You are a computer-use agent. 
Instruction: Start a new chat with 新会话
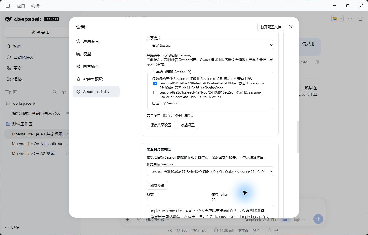point(40,32)
